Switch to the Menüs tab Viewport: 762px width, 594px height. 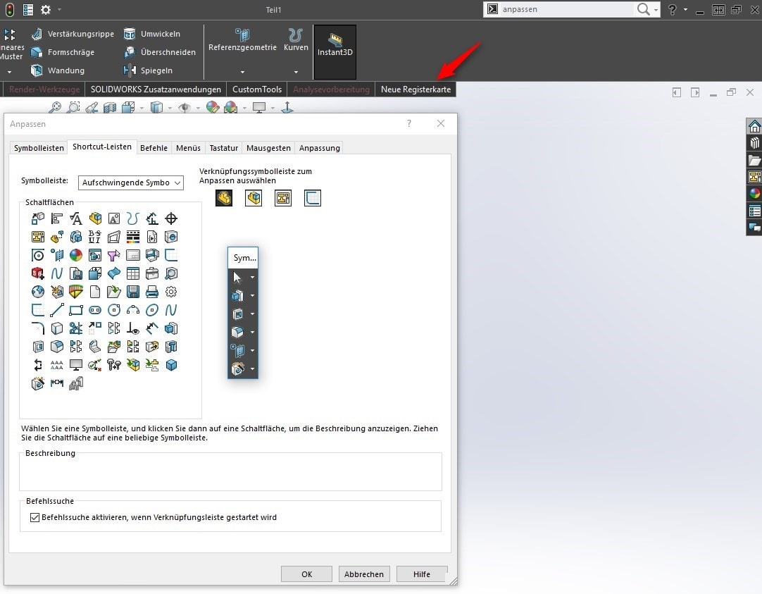(188, 148)
